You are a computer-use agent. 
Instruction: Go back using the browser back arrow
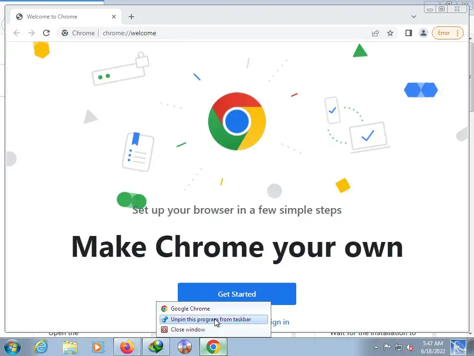click(17, 33)
